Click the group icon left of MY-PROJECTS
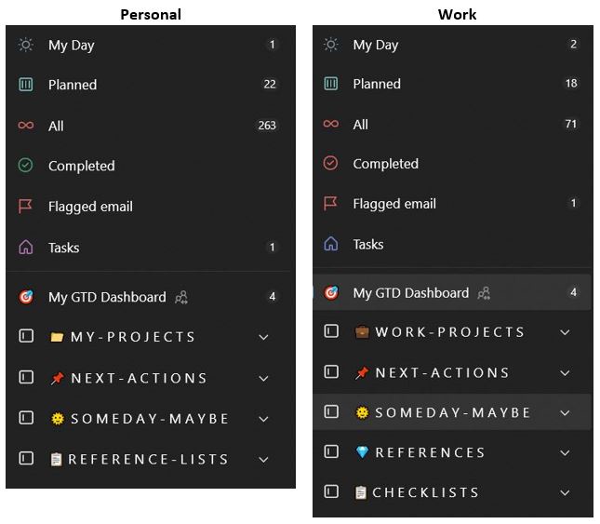Image resolution: width=600 pixels, height=524 pixels. pos(26,336)
